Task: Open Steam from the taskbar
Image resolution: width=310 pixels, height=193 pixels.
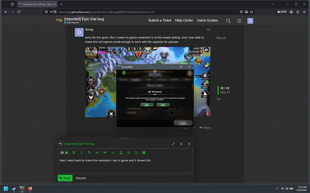Action: (x=14, y=189)
